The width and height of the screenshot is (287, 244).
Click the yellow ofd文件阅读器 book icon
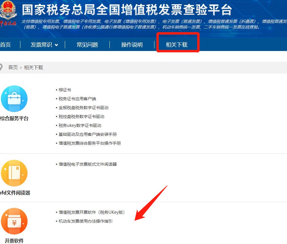point(14,173)
